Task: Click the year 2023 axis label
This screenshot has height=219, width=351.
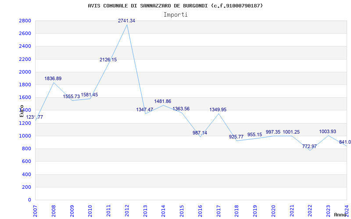Action: [x=328, y=211]
